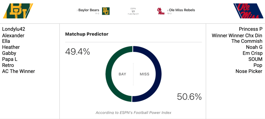Screen dimensions: 265x119
Task: Select Nose Picker in Ole Miss picks
Action: coord(249,71)
